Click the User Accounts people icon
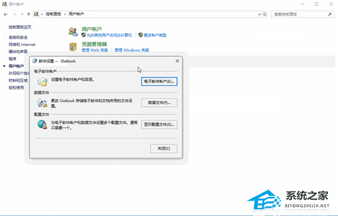338x216 pixels. pos(73,32)
